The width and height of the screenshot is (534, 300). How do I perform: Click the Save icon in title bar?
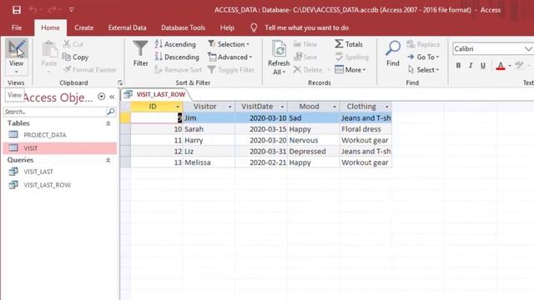pos(17,10)
